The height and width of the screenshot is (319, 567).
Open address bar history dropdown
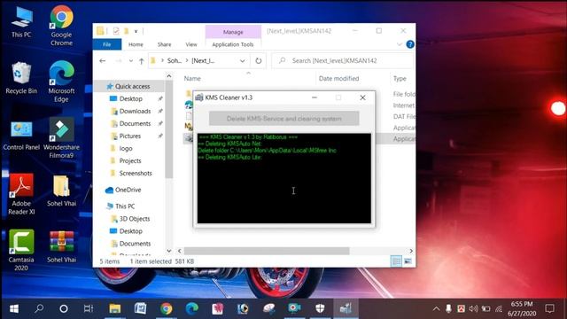(x=242, y=61)
